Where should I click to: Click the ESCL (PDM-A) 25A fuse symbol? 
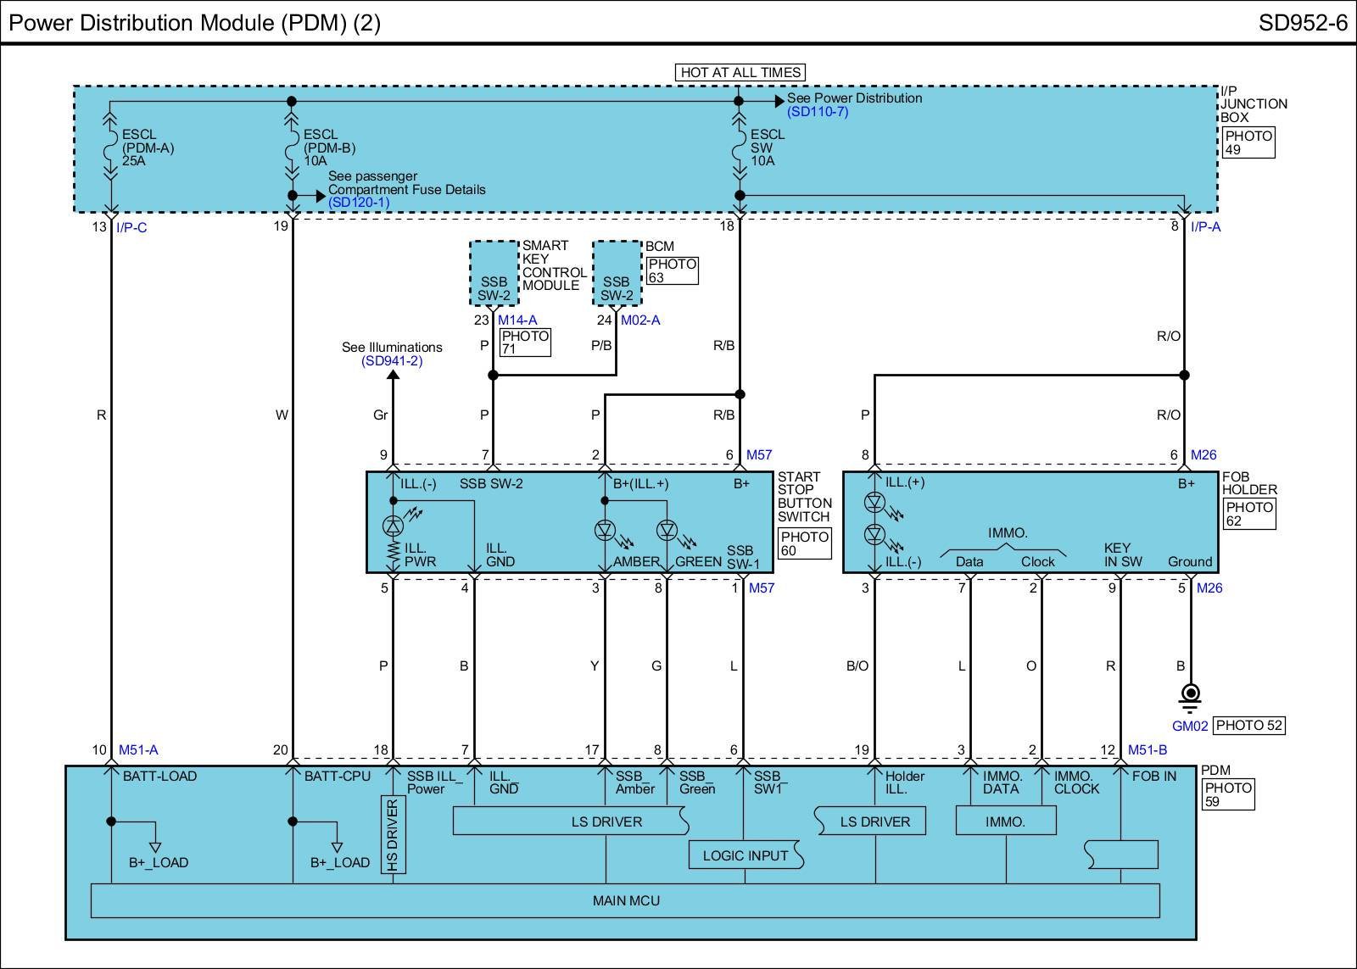111,148
